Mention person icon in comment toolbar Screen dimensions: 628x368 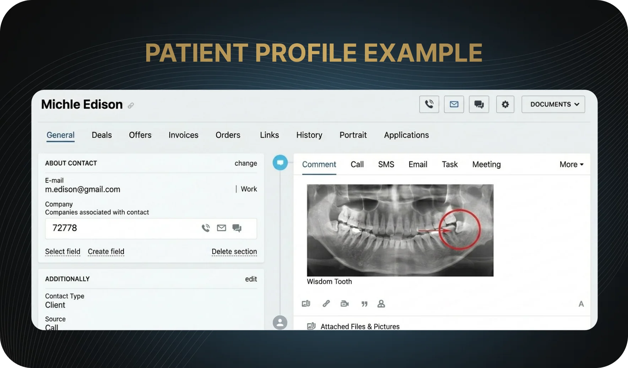tap(381, 304)
